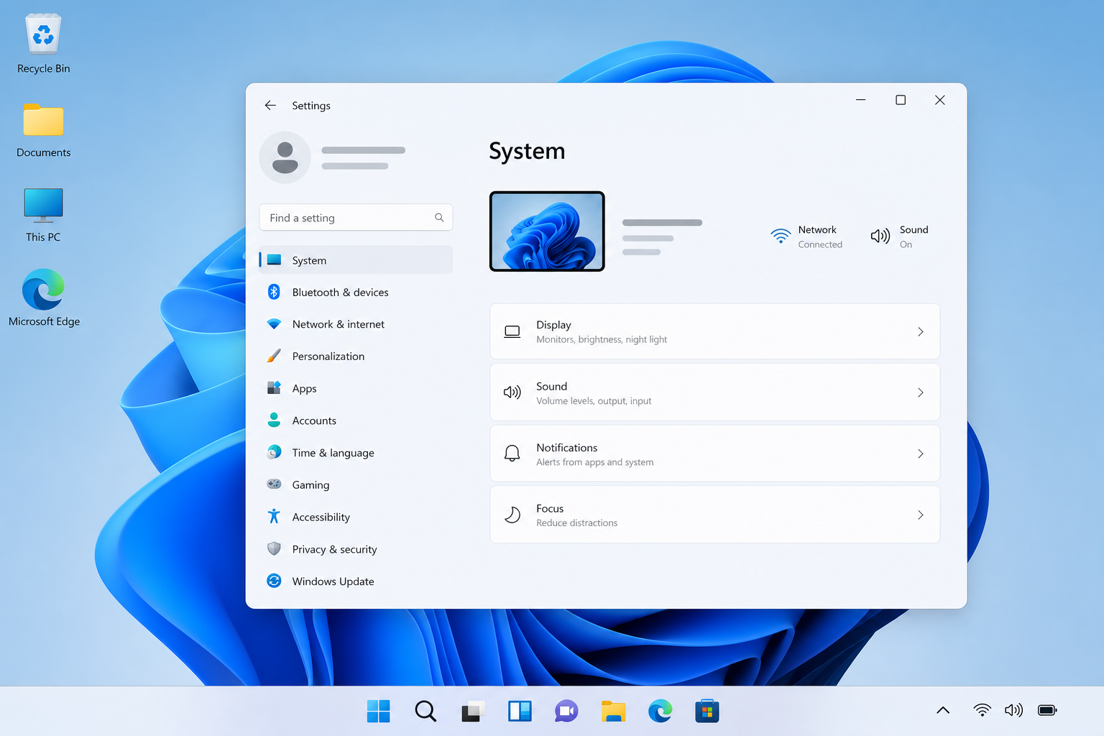Go back with the Settings back arrow
The height and width of the screenshot is (736, 1104).
coord(270,105)
